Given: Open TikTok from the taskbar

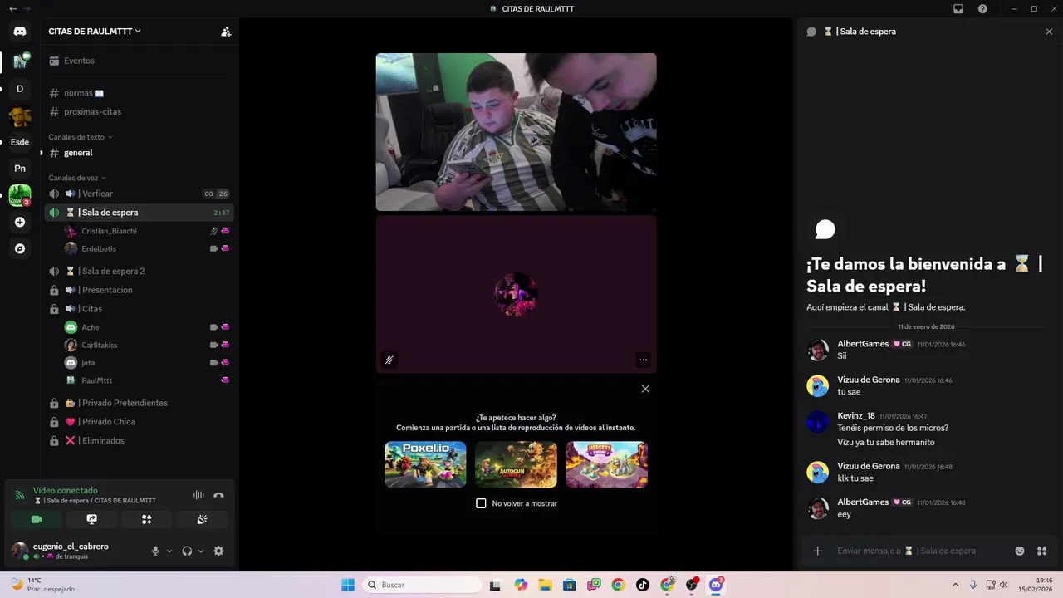Looking at the screenshot, I should click(643, 585).
